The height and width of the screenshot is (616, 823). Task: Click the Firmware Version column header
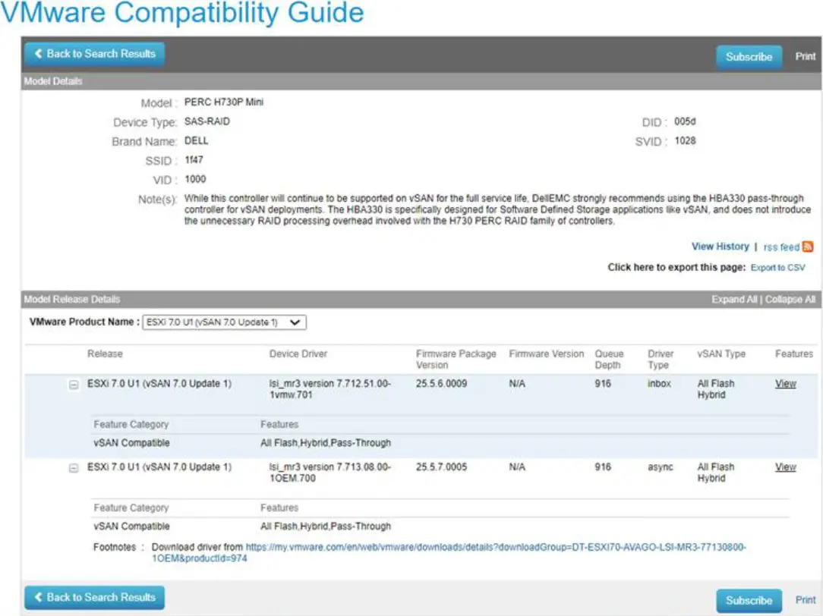pos(547,354)
